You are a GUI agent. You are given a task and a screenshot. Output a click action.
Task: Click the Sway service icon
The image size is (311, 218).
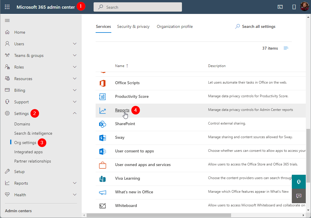pos(102,138)
